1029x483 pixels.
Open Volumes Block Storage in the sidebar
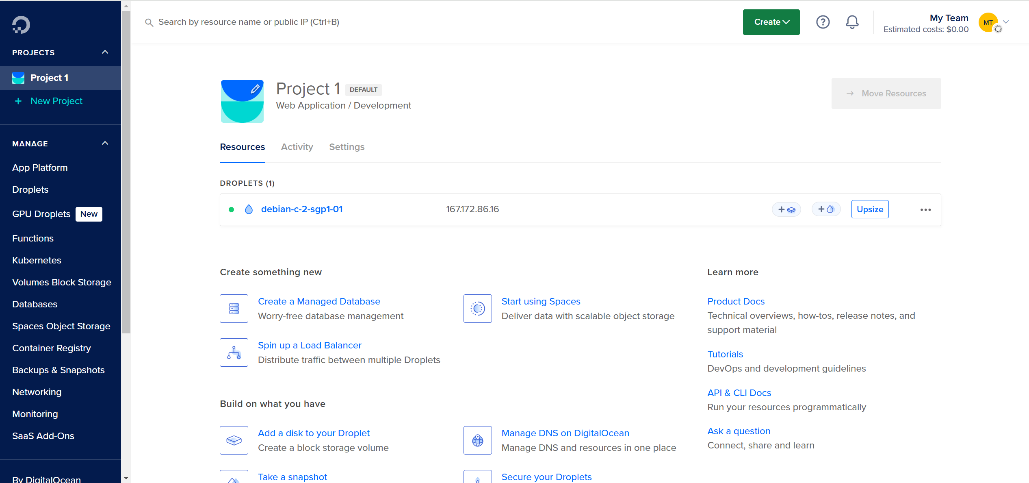(62, 282)
